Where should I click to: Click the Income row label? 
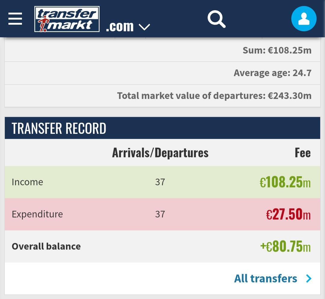click(27, 182)
